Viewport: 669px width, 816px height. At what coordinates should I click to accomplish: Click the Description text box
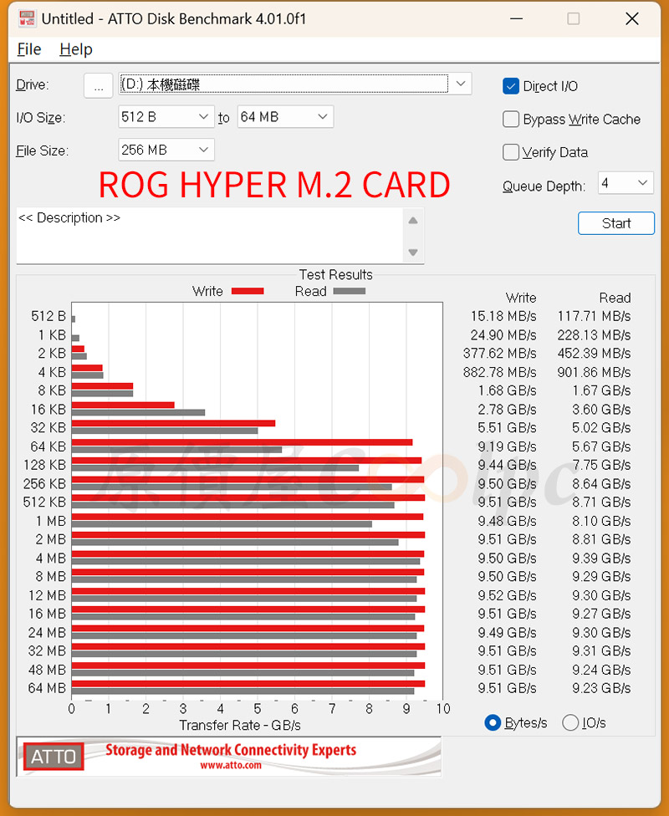(x=210, y=236)
